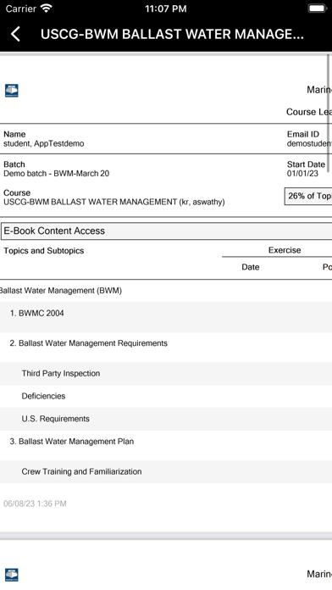Tap the header title USCG-BWM BALLAST WATER
Viewport: 332px width, 590px height.
tap(172, 34)
